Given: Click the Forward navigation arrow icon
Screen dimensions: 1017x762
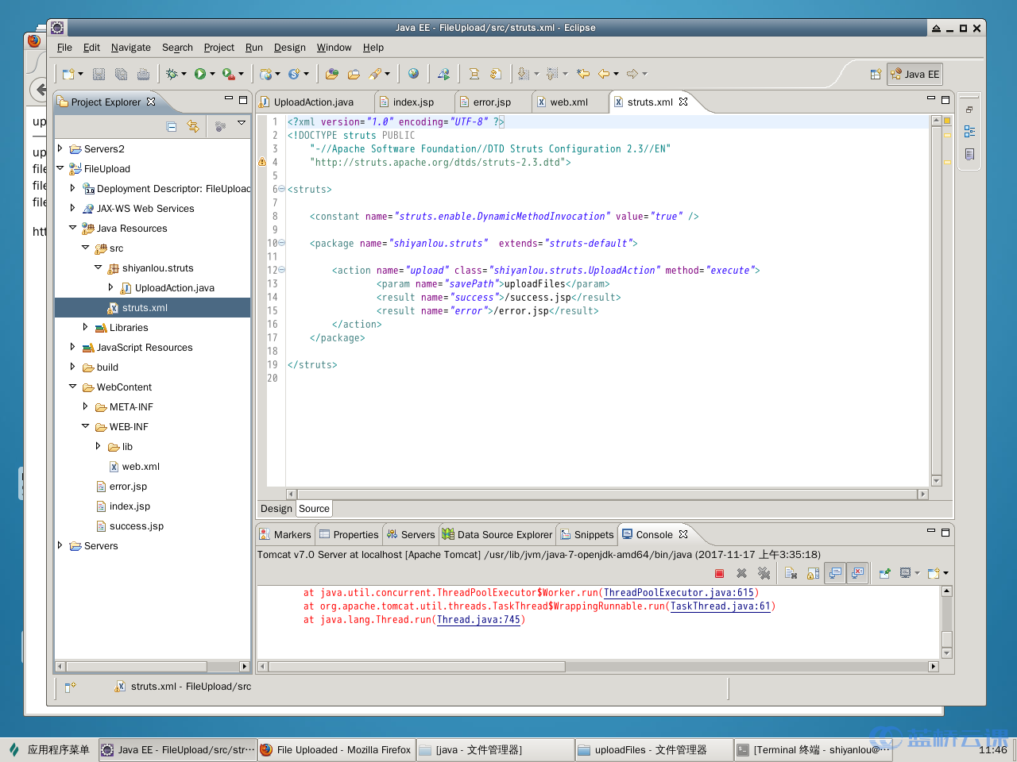Looking at the screenshot, I should [x=632, y=74].
